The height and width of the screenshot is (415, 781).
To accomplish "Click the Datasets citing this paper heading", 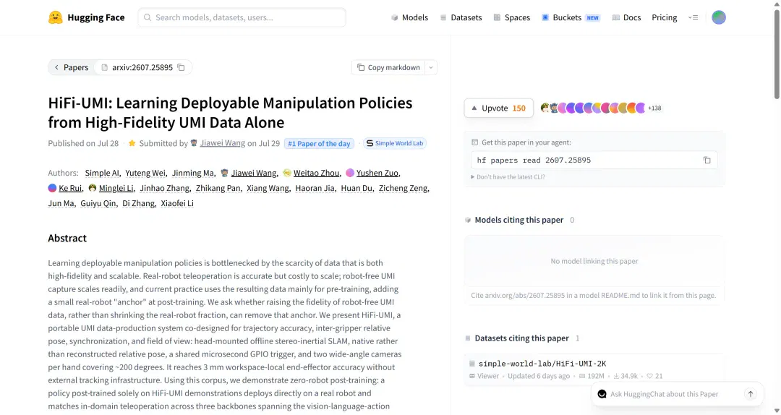I will [521, 338].
